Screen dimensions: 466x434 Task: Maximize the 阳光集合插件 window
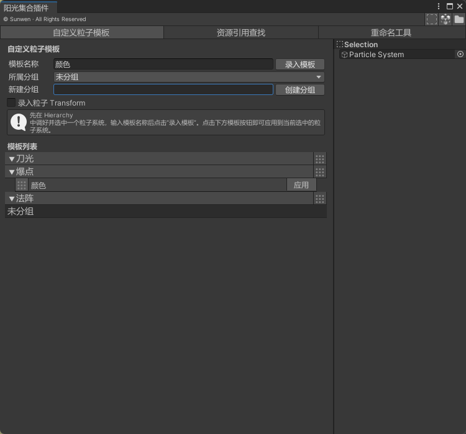(450, 6)
